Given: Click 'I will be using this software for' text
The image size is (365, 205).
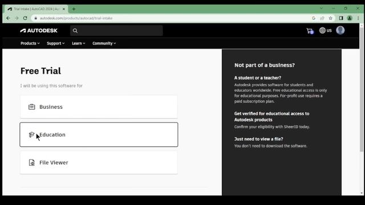Looking at the screenshot, I should coord(51,86).
